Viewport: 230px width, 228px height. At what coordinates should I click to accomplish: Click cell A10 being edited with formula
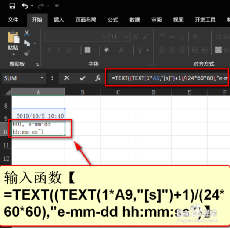(x=39, y=129)
